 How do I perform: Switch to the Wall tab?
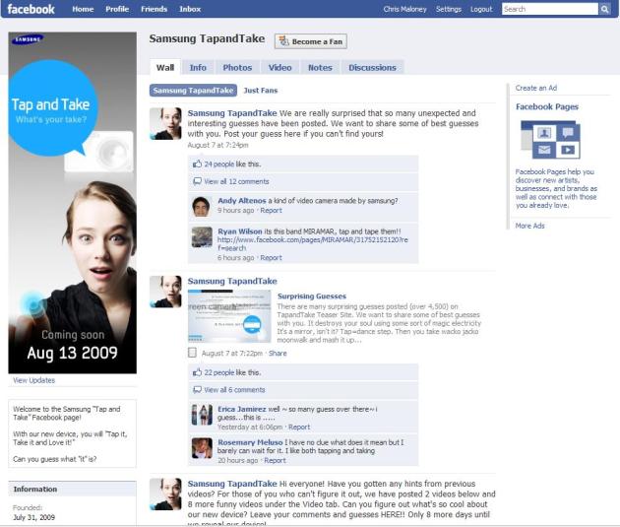coord(165,67)
